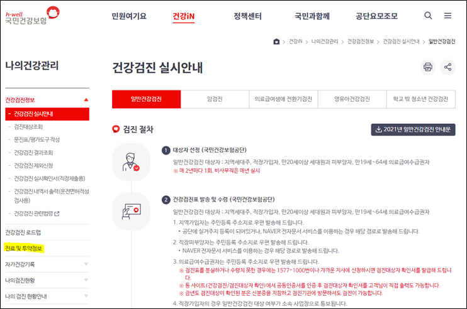Switch to 의료급여생애 전환기검진 tab

(283, 99)
